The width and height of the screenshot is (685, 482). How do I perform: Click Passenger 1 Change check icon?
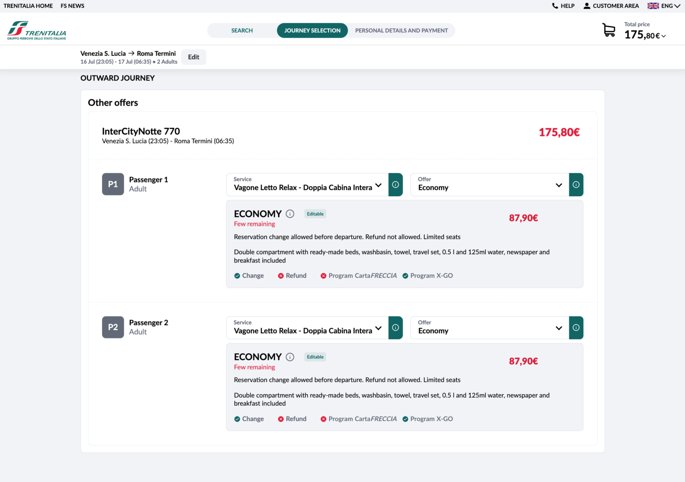(237, 276)
